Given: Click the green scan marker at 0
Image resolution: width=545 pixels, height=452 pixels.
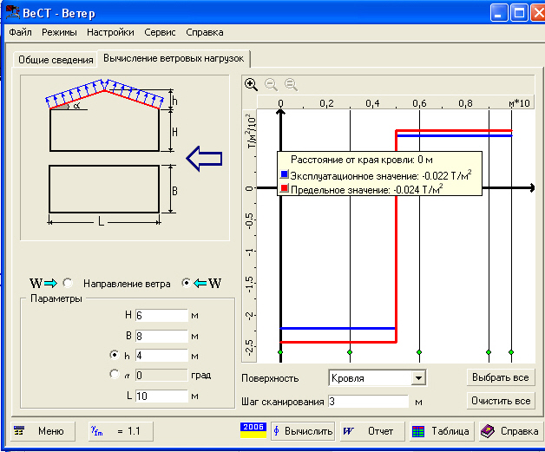Looking at the screenshot, I should pyautogui.click(x=280, y=352).
